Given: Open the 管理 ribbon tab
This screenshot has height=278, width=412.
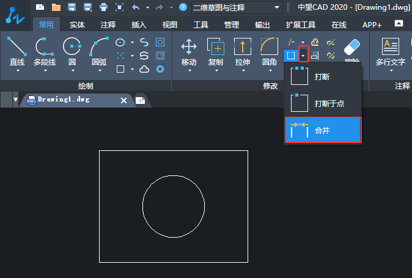Looking at the screenshot, I should pos(232,24).
